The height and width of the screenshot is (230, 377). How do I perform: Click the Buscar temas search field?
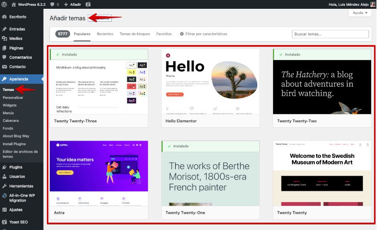pyautogui.click(x=331, y=34)
